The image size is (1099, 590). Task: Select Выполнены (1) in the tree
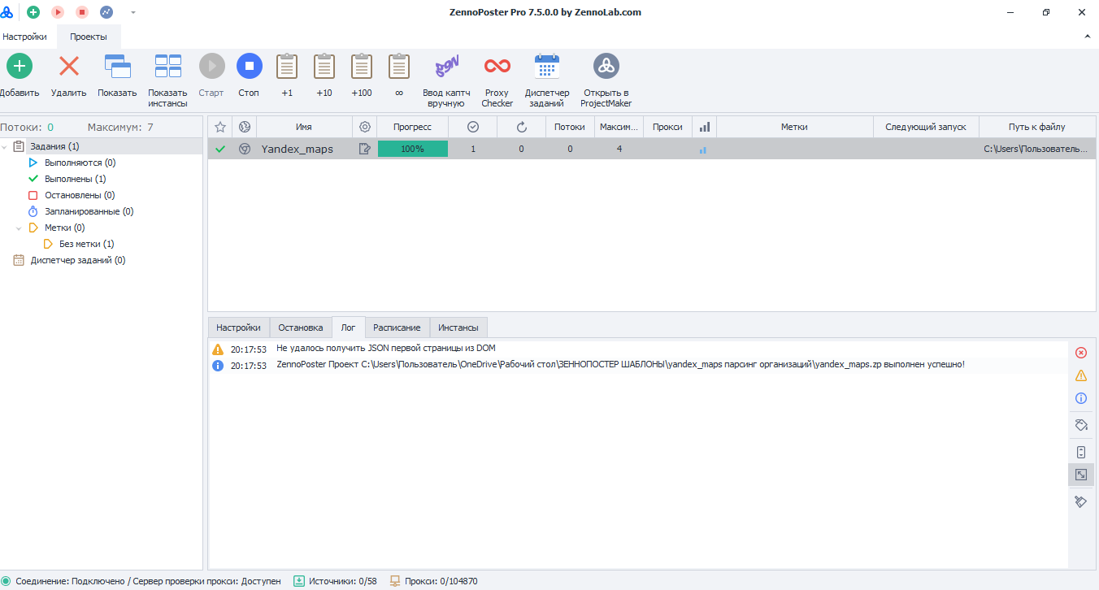point(76,179)
